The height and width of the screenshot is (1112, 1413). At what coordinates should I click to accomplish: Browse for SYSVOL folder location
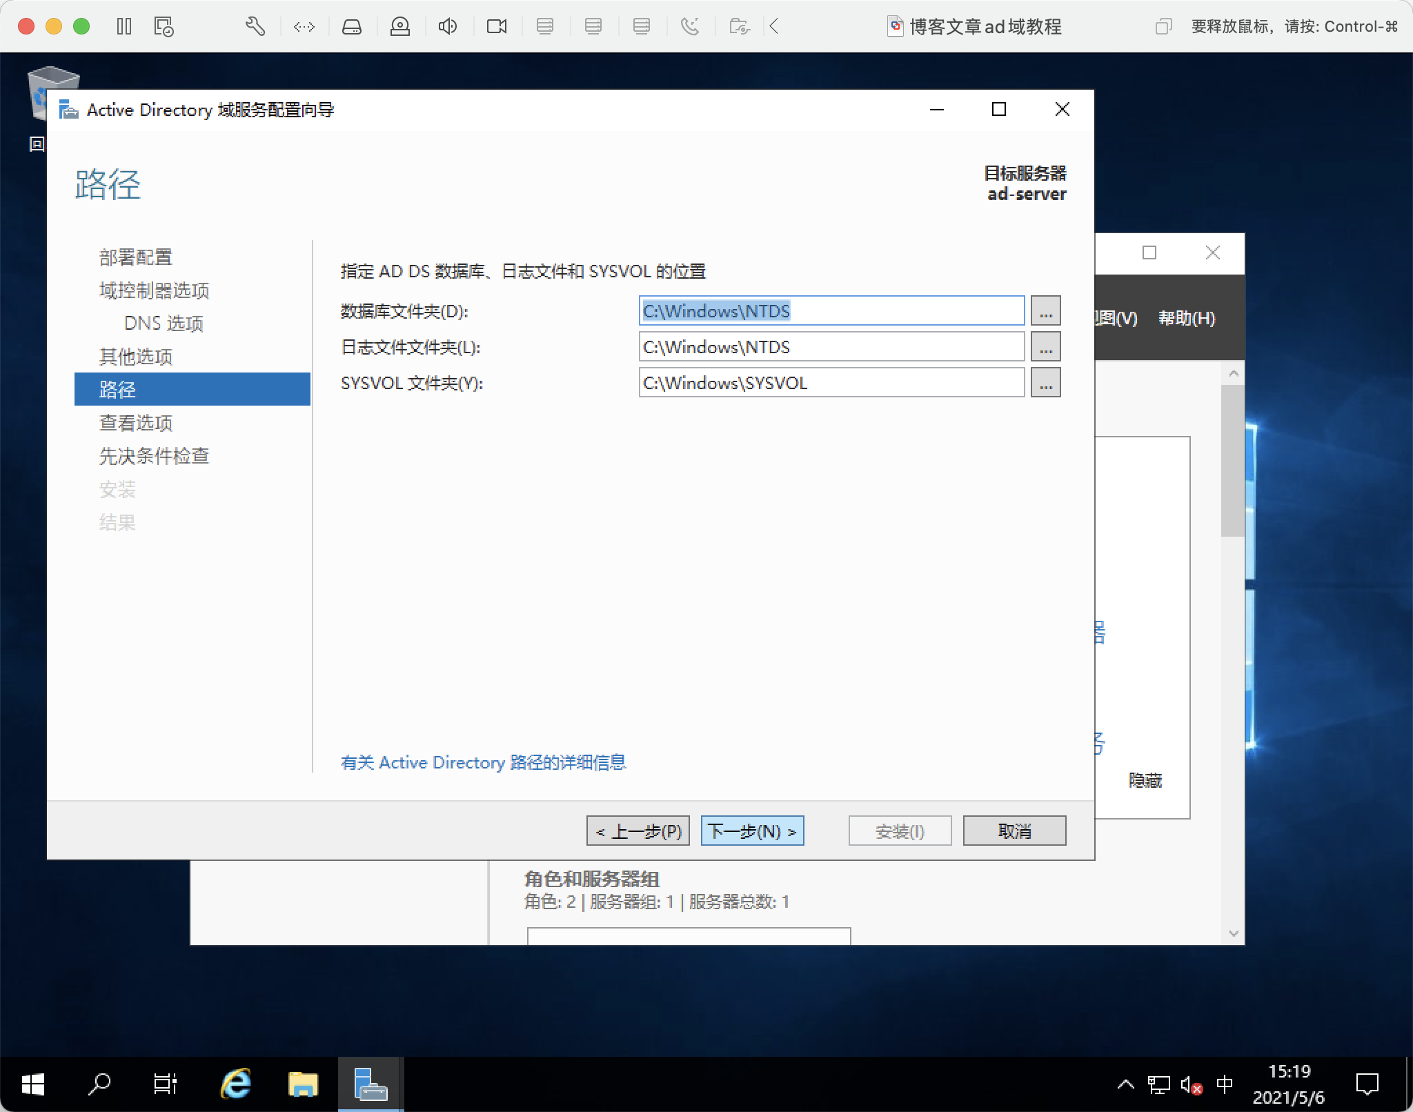(1045, 383)
